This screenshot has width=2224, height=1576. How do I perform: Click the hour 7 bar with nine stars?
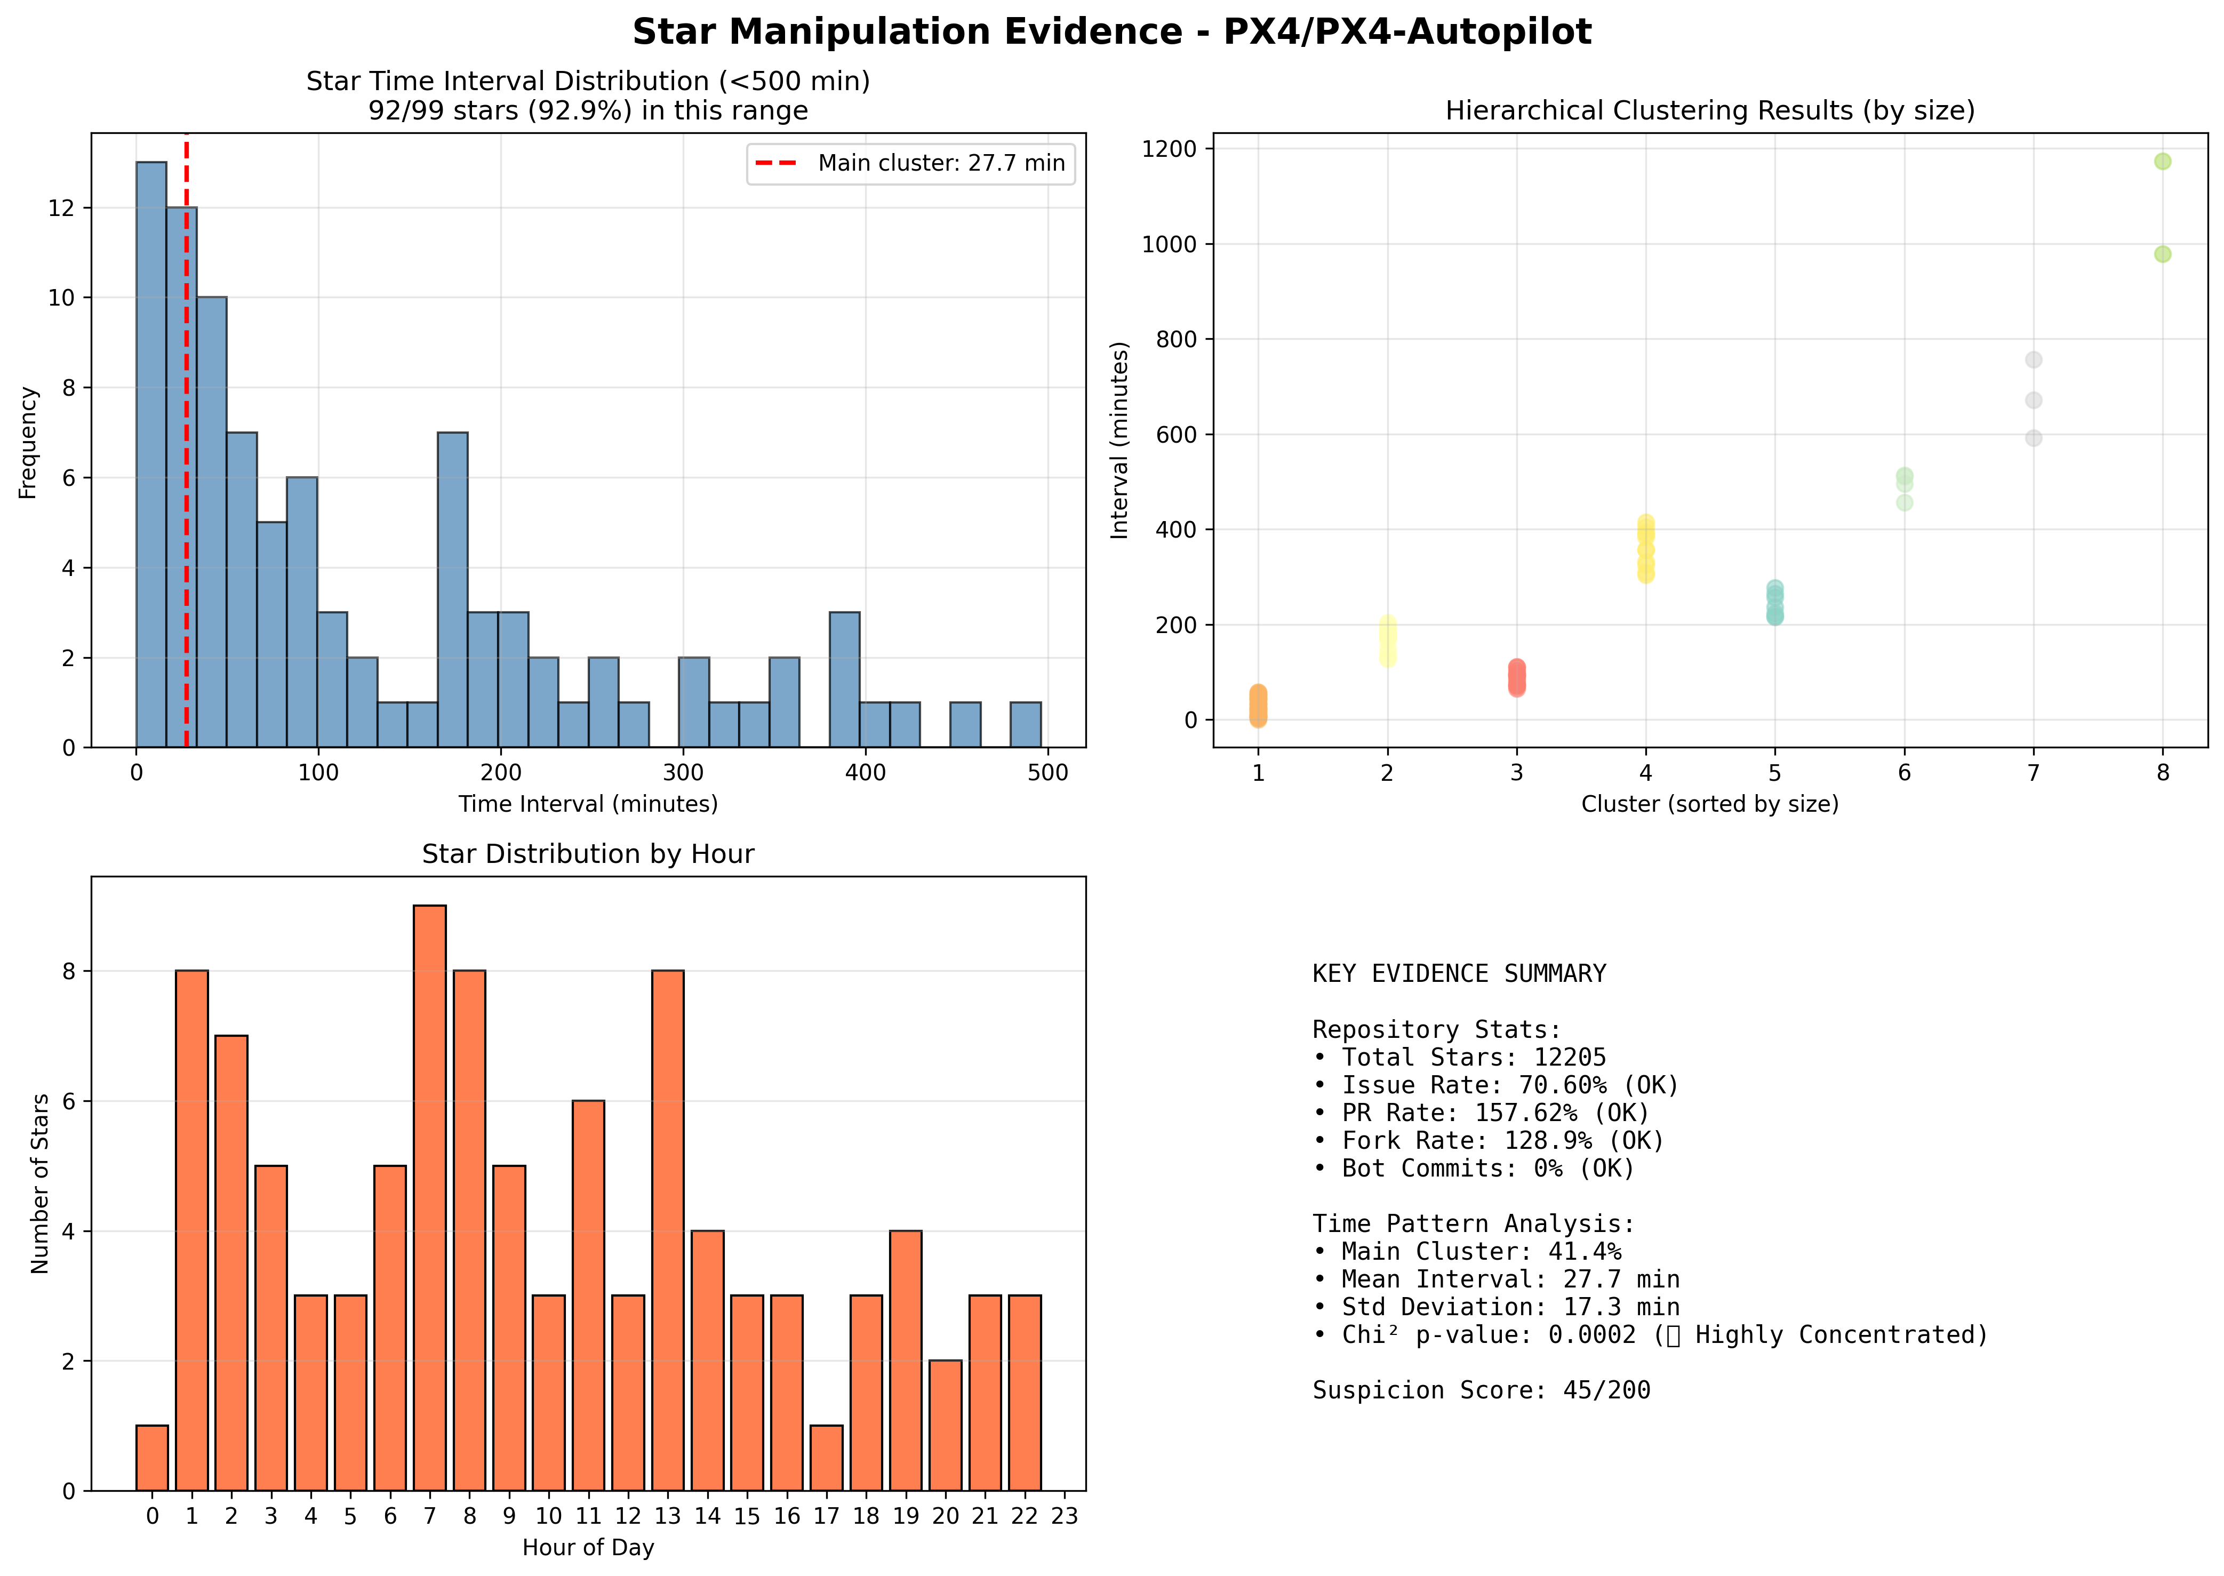tap(430, 1197)
